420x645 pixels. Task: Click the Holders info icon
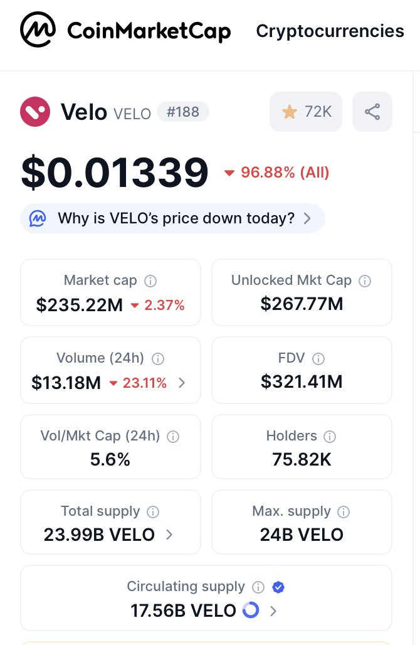(x=330, y=437)
